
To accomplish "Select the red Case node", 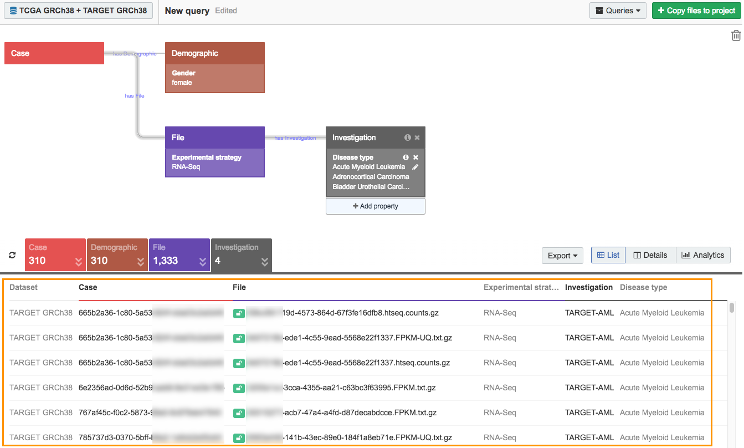I will tap(54, 53).
